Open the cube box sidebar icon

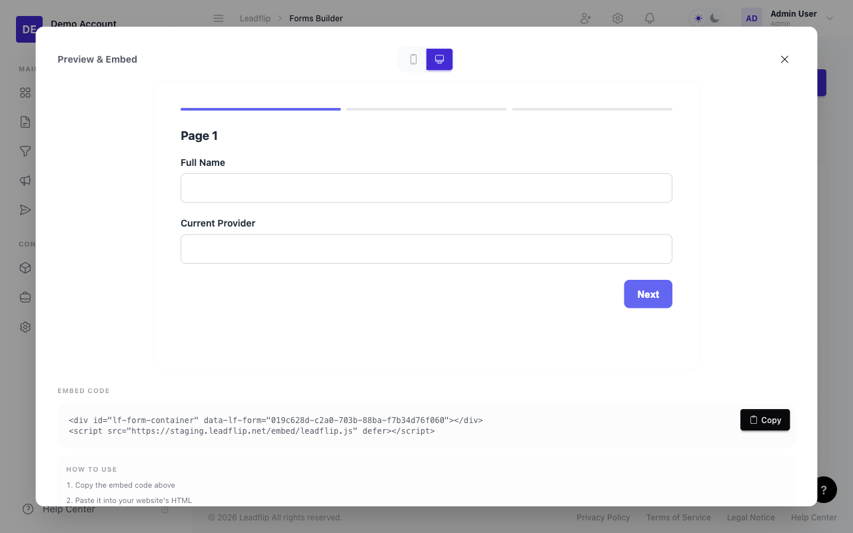tap(25, 268)
